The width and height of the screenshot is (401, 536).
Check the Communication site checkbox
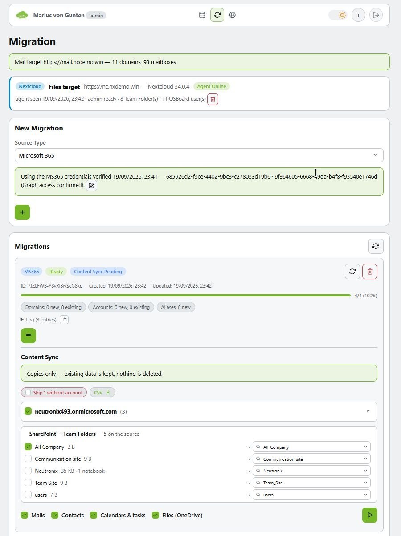[28, 459]
